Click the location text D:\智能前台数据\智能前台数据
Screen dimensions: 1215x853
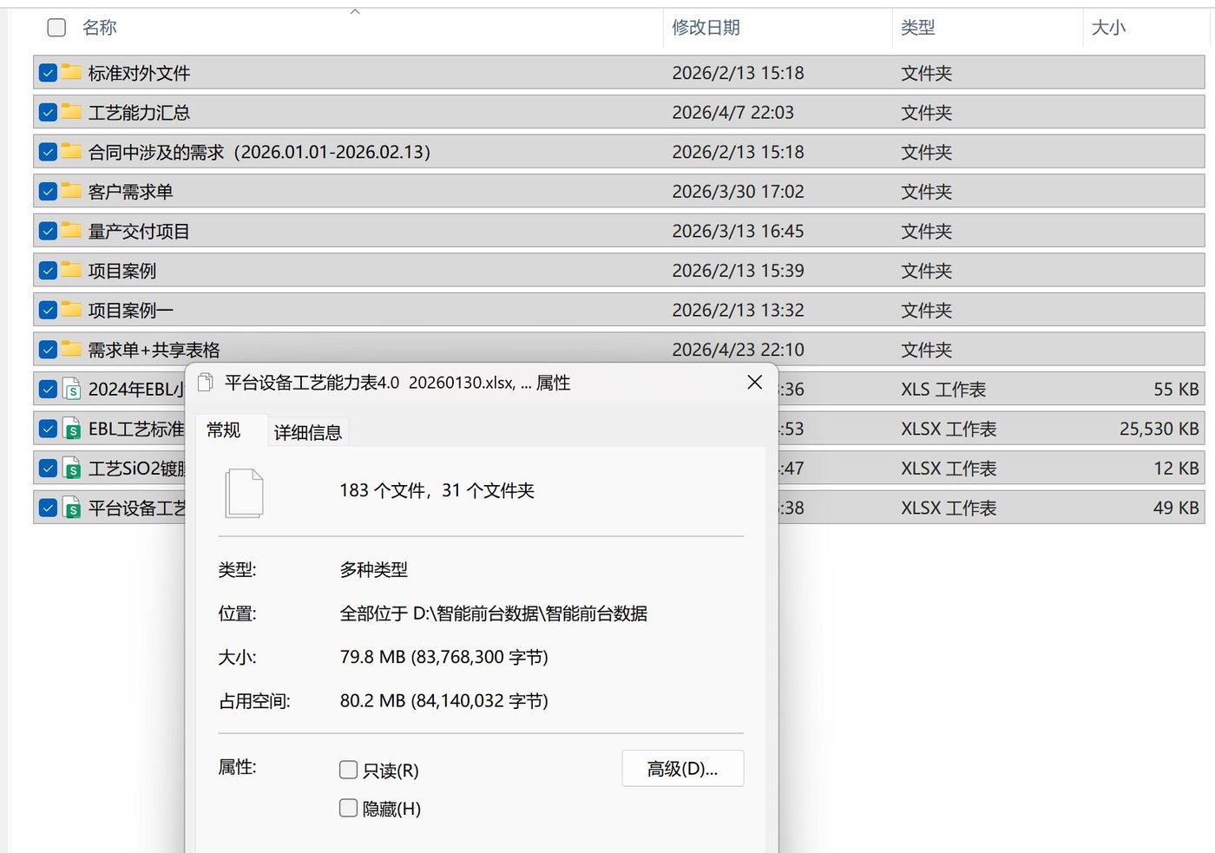[530, 614]
